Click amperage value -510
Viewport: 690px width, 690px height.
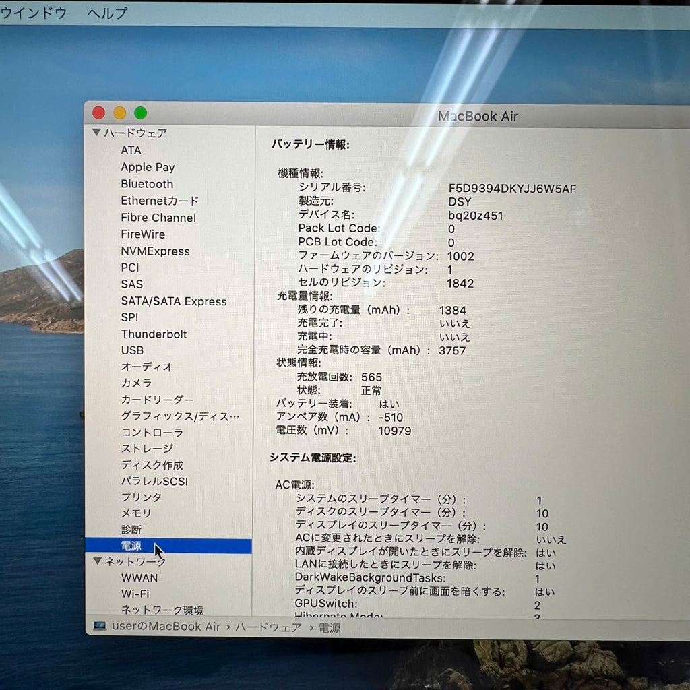(x=390, y=417)
